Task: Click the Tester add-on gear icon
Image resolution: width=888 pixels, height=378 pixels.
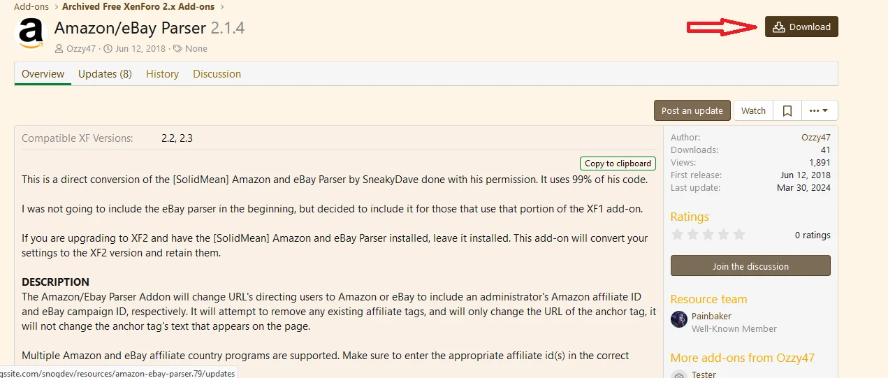Action: (678, 375)
